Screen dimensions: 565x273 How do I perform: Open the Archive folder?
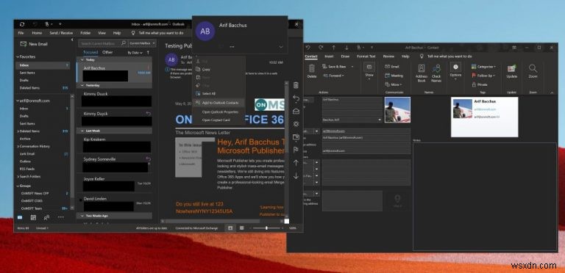(25, 139)
